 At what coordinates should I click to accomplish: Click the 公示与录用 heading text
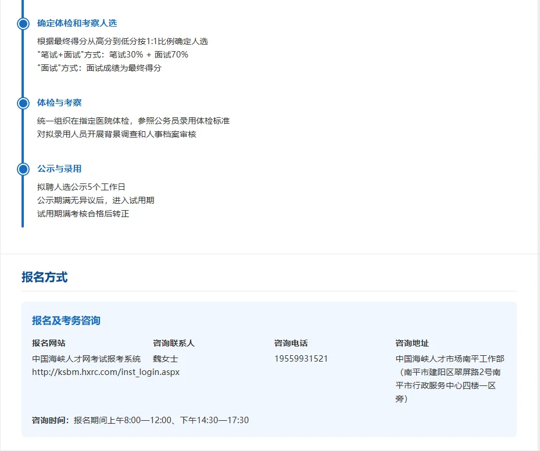point(60,168)
